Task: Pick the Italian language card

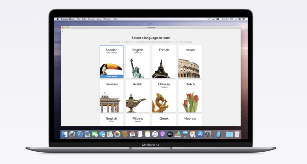Action: pos(190,62)
